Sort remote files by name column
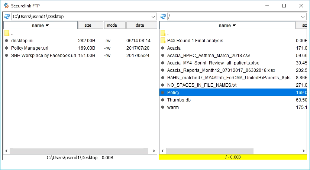The width and height of the screenshot is (310, 170). pyautogui.click(x=227, y=26)
